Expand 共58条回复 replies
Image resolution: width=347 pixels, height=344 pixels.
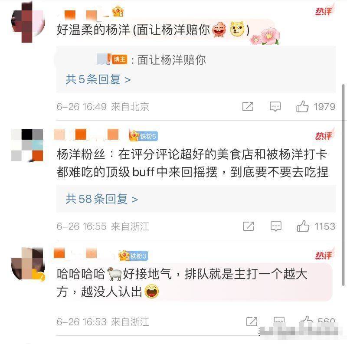pyautogui.click(x=102, y=199)
